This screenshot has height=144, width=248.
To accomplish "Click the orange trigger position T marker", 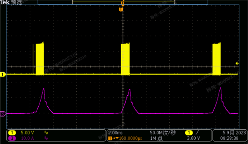I will (x=121, y=9).
